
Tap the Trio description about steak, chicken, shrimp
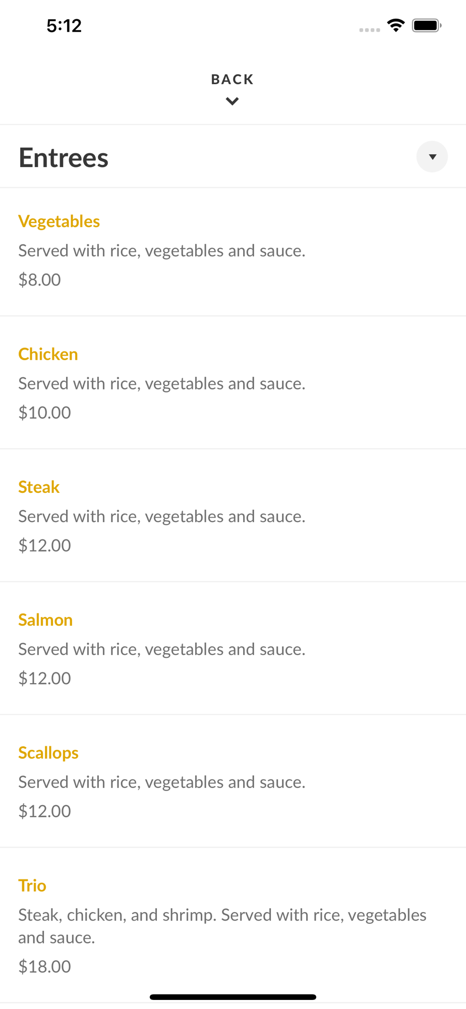(222, 926)
